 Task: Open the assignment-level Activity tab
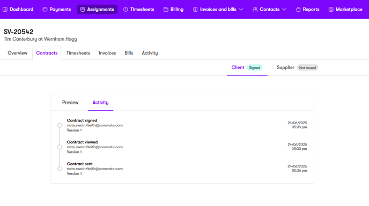(150, 53)
